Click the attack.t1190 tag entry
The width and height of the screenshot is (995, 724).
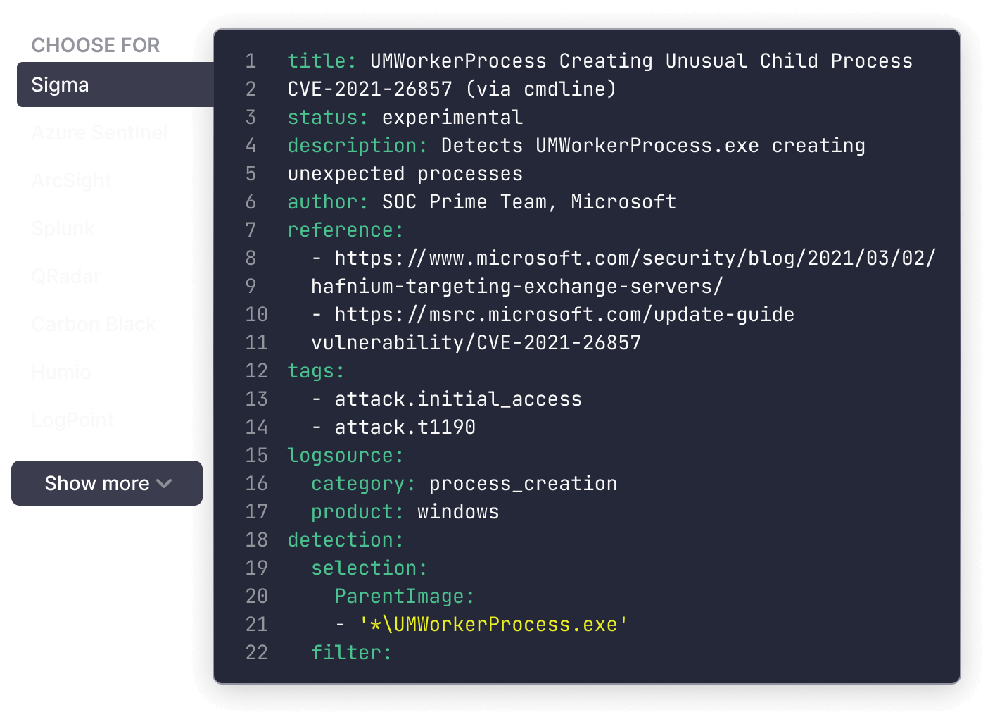click(405, 427)
